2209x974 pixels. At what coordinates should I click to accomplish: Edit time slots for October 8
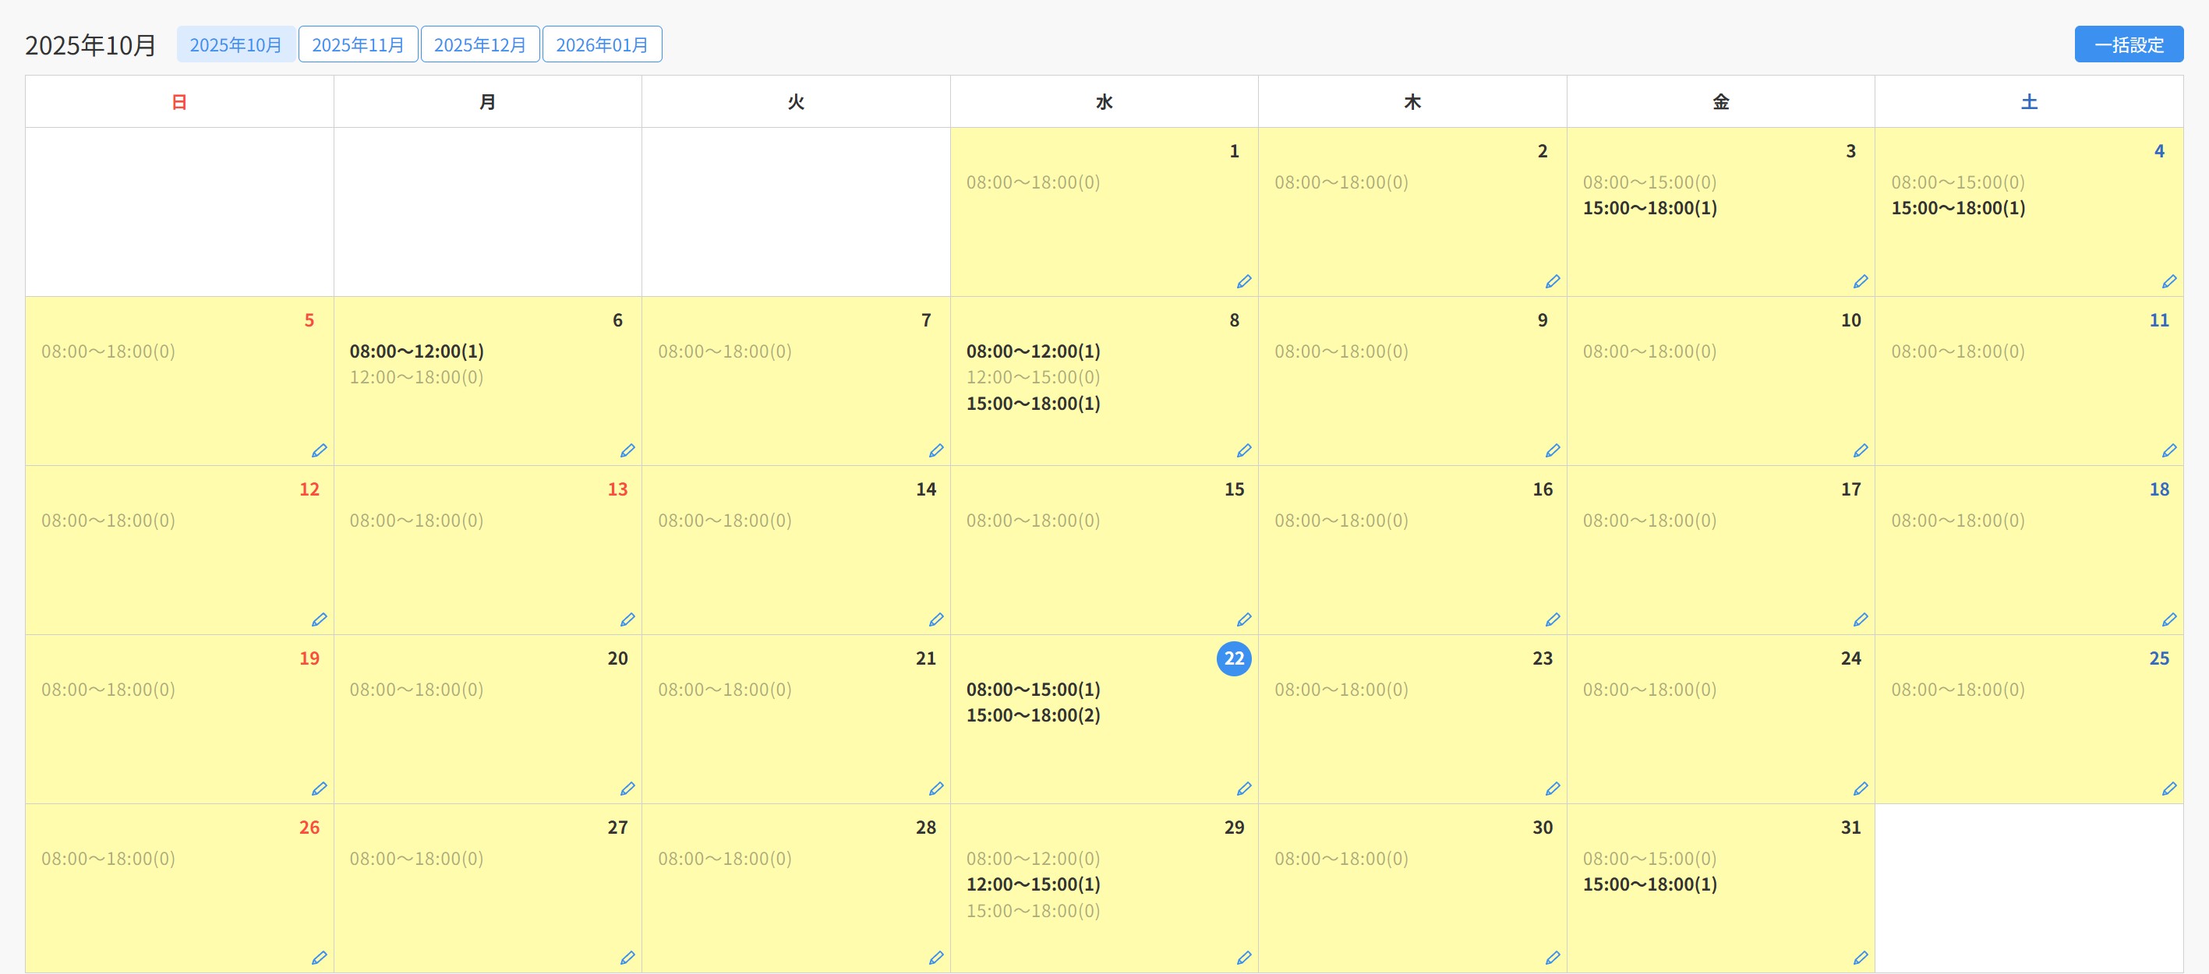click(x=1243, y=450)
